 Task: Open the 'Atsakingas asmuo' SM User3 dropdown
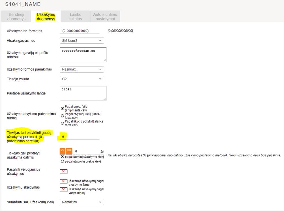tap(82, 41)
